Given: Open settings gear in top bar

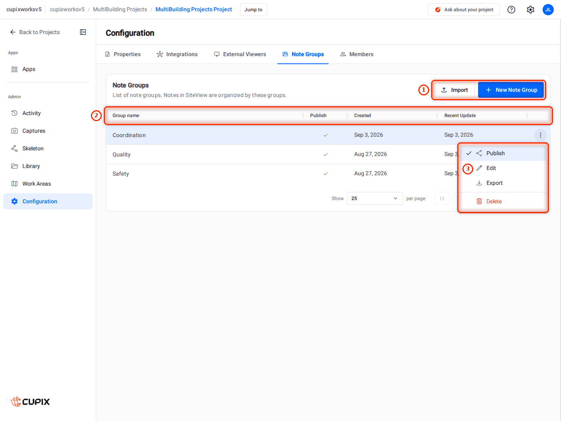Looking at the screenshot, I should click(531, 10).
